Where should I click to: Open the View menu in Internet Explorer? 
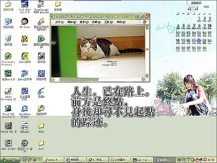pos(84,22)
